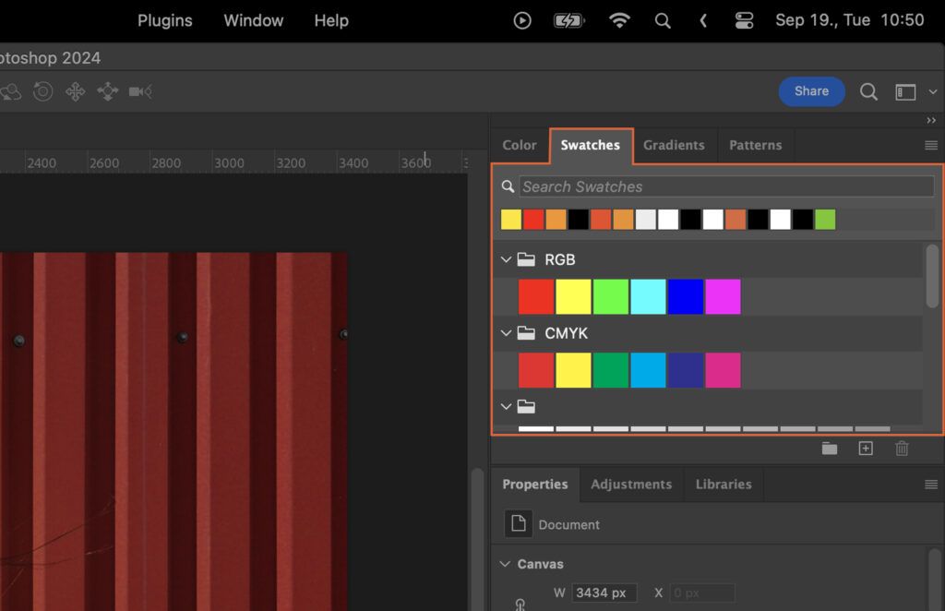Screen dimensions: 945x611
Task: Click the Share button
Action: (811, 91)
